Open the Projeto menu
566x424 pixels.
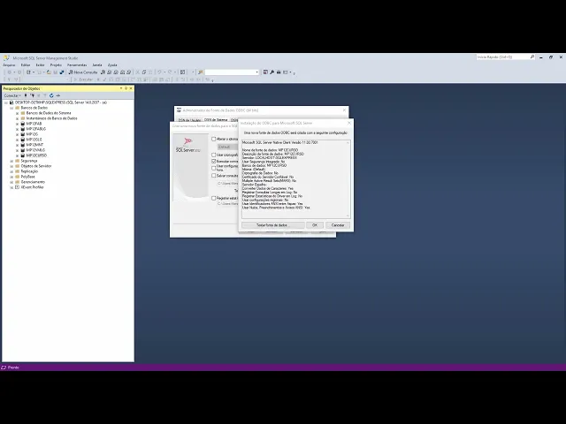pos(56,64)
